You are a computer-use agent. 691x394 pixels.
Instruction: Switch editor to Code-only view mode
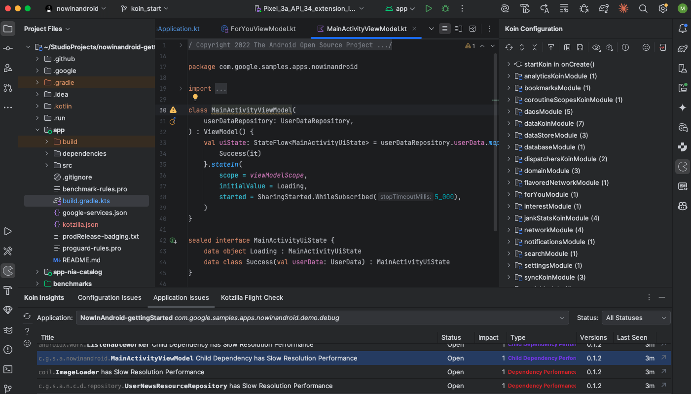click(445, 29)
